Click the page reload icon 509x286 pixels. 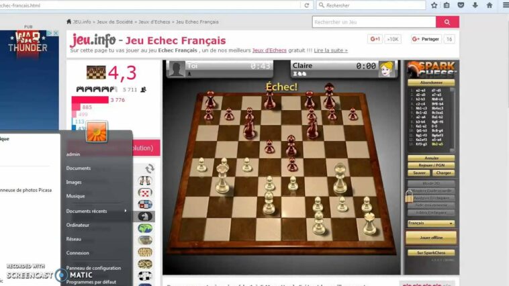coord(307,5)
